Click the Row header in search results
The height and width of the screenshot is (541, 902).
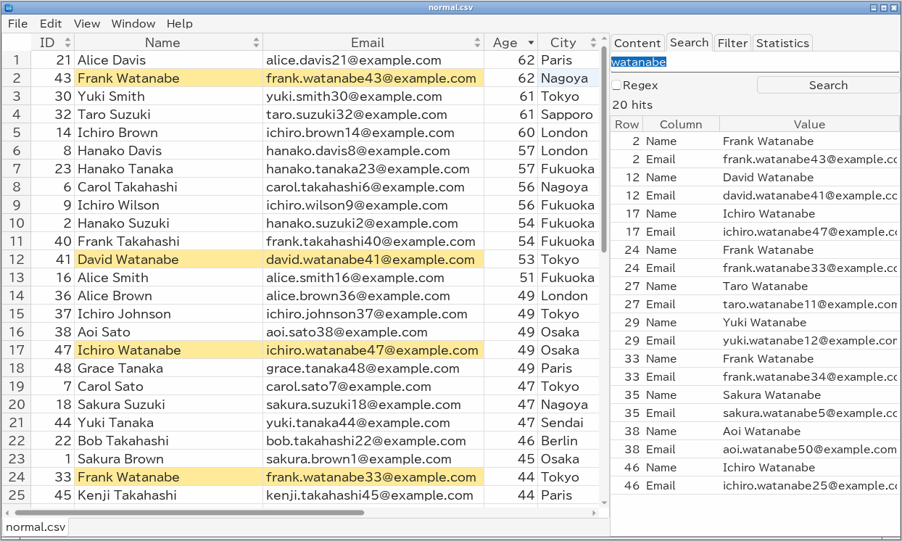pyautogui.click(x=626, y=124)
